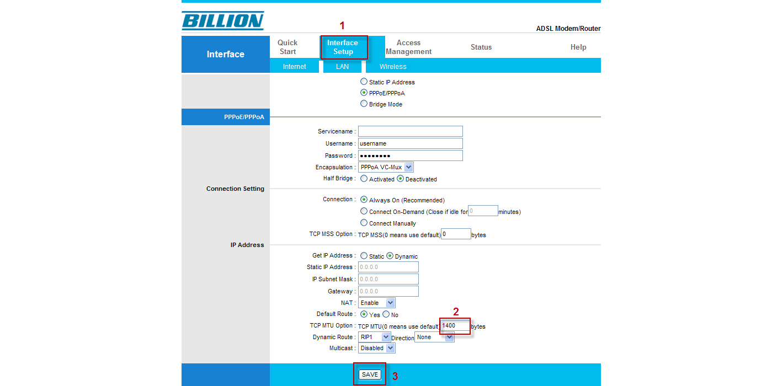Open the Access Management tab

click(x=408, y=47)
